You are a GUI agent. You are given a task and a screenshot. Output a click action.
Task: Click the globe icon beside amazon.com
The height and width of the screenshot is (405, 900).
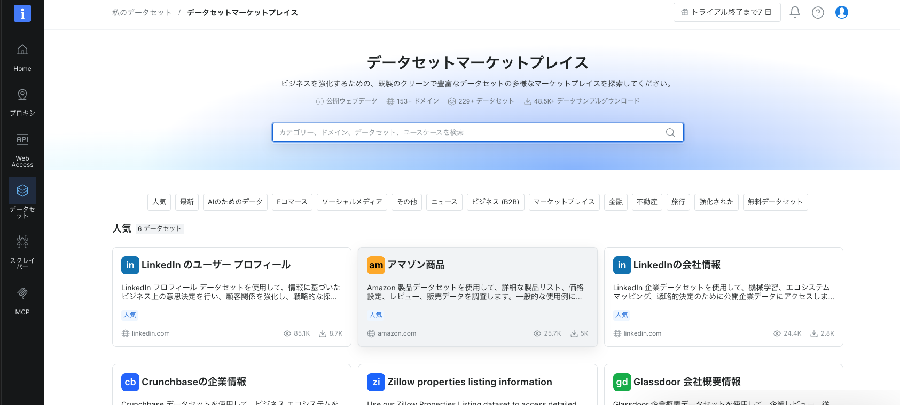(371, 333)
